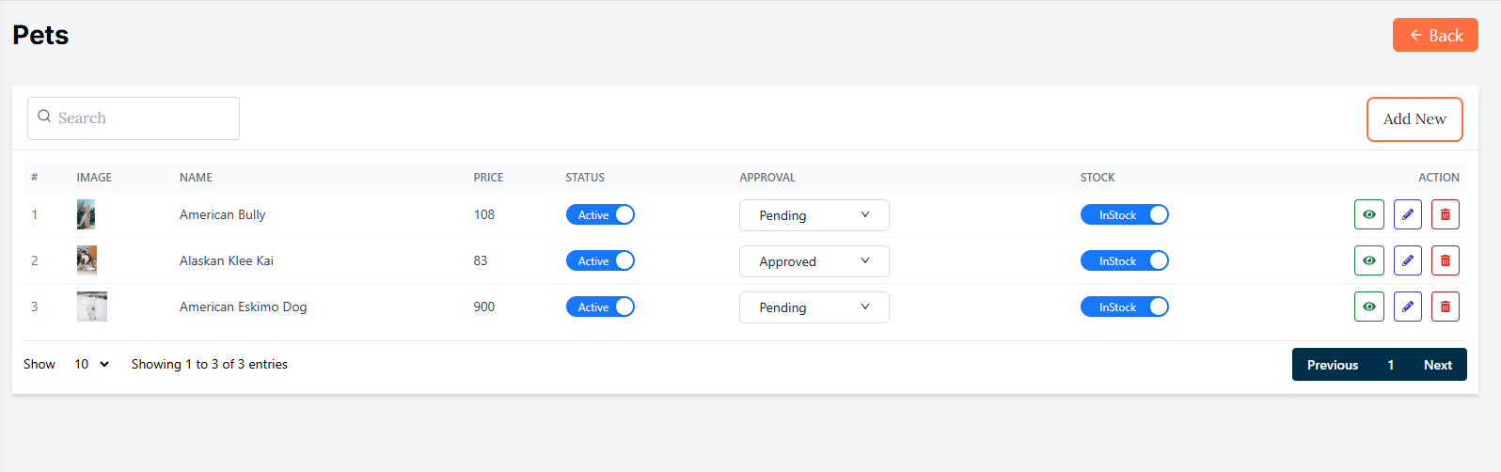Click the eye icon for Alaskan Klee Kai

1368,260
